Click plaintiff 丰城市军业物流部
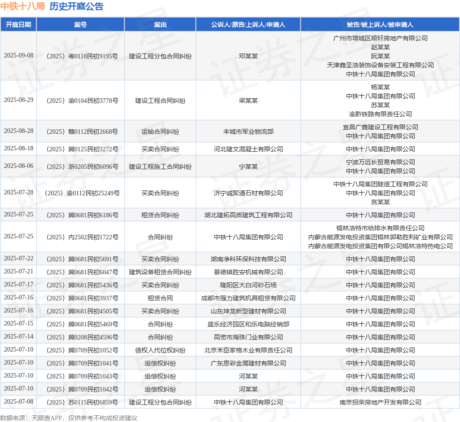This screenshot has height=422, width=460. point(248,132)
